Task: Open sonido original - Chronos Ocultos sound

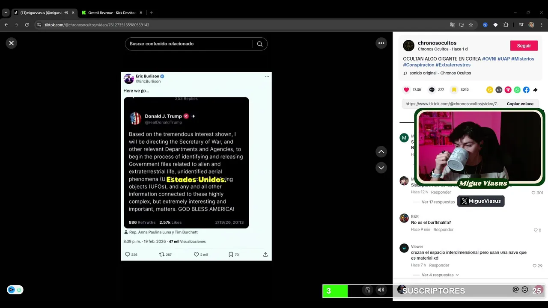Action: click(440, 73)
